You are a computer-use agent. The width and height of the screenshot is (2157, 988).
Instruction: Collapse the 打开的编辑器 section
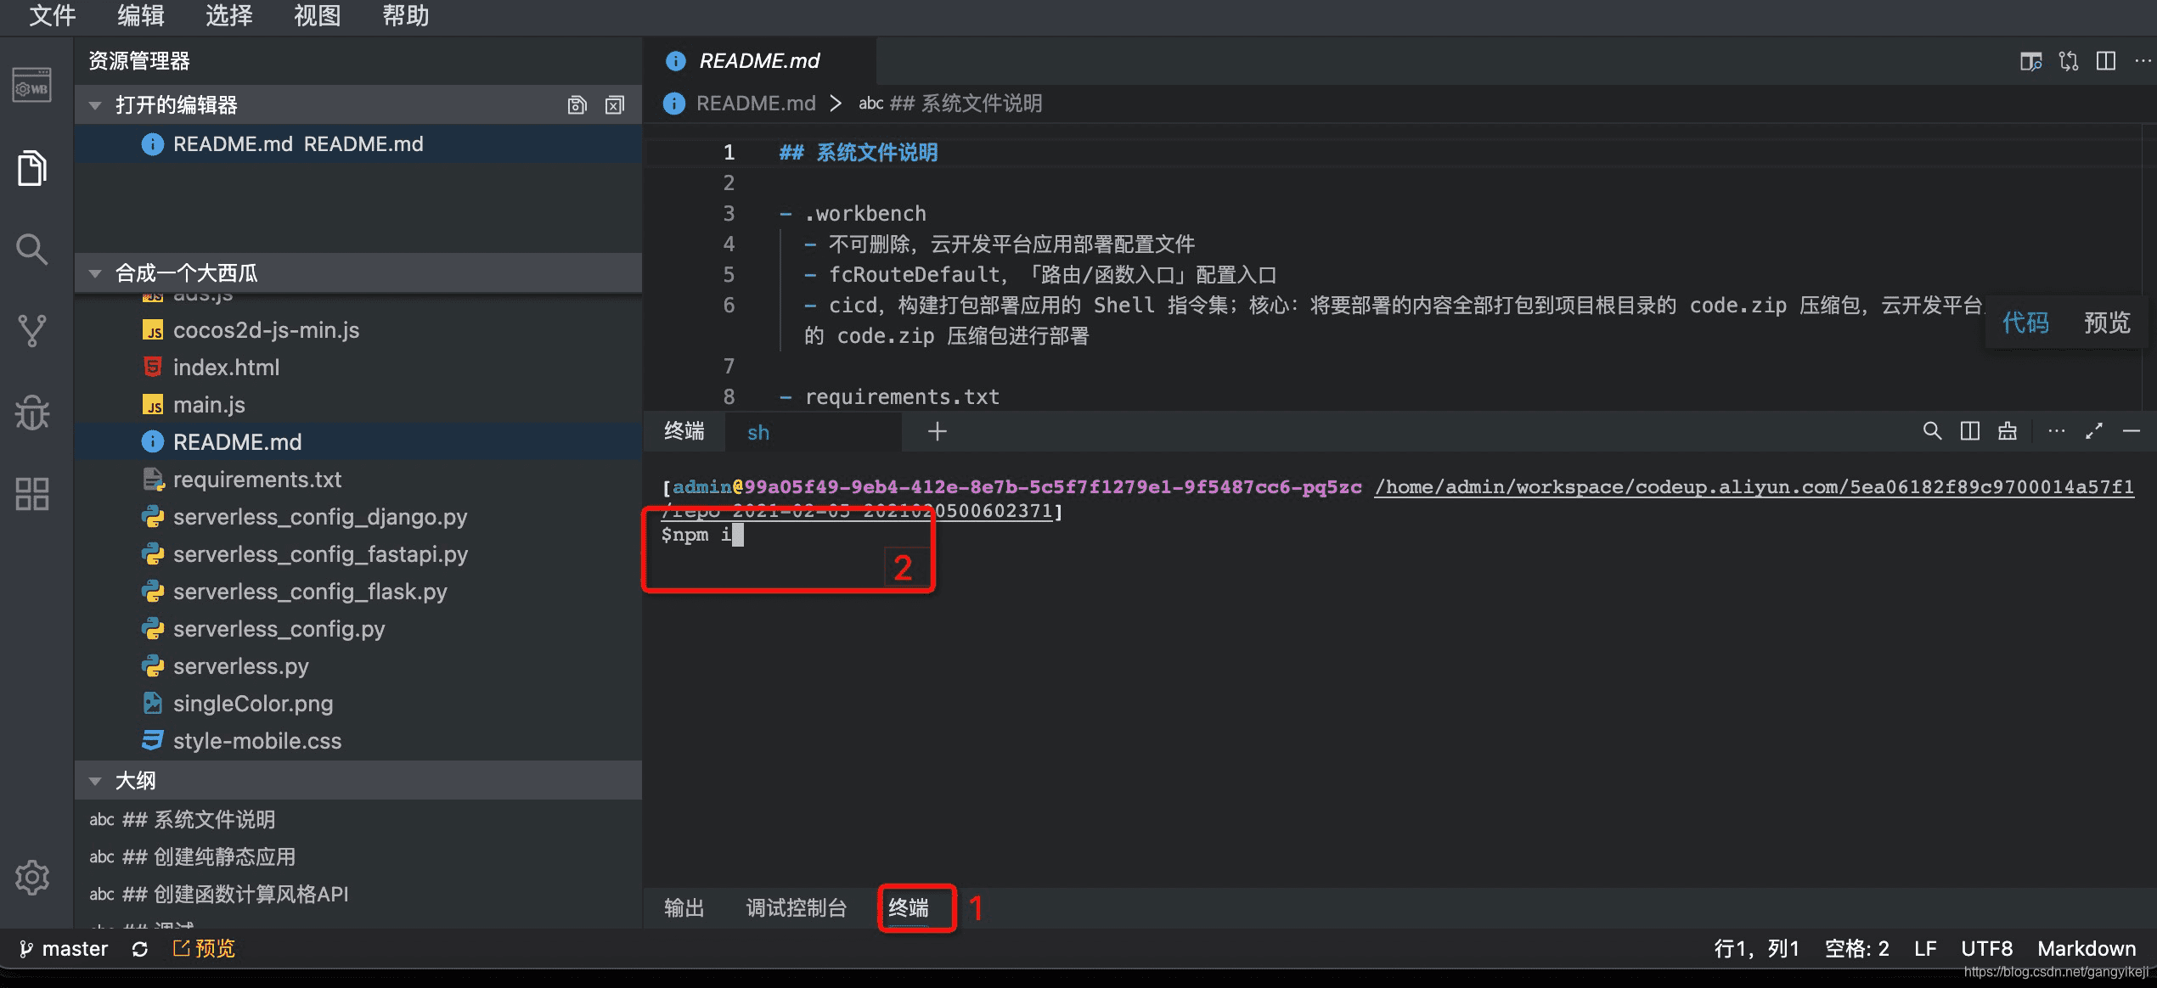[x=96, y=104]
